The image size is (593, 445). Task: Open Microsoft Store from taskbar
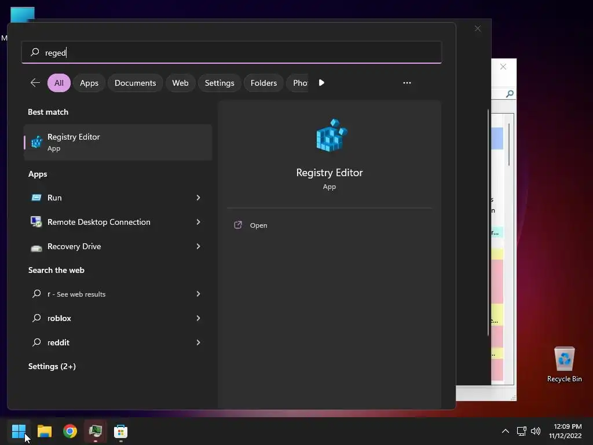(x=120, y=431)
